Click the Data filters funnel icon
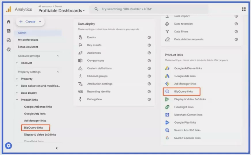Screen dimensions: 251x155 pos(167,32)
